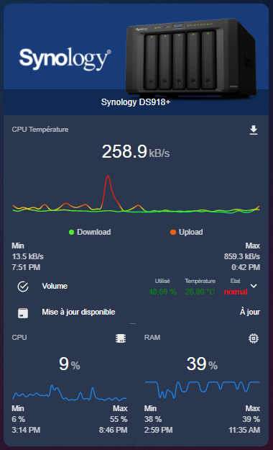Click the Synology DS918+ NAS image

(190, 58)
